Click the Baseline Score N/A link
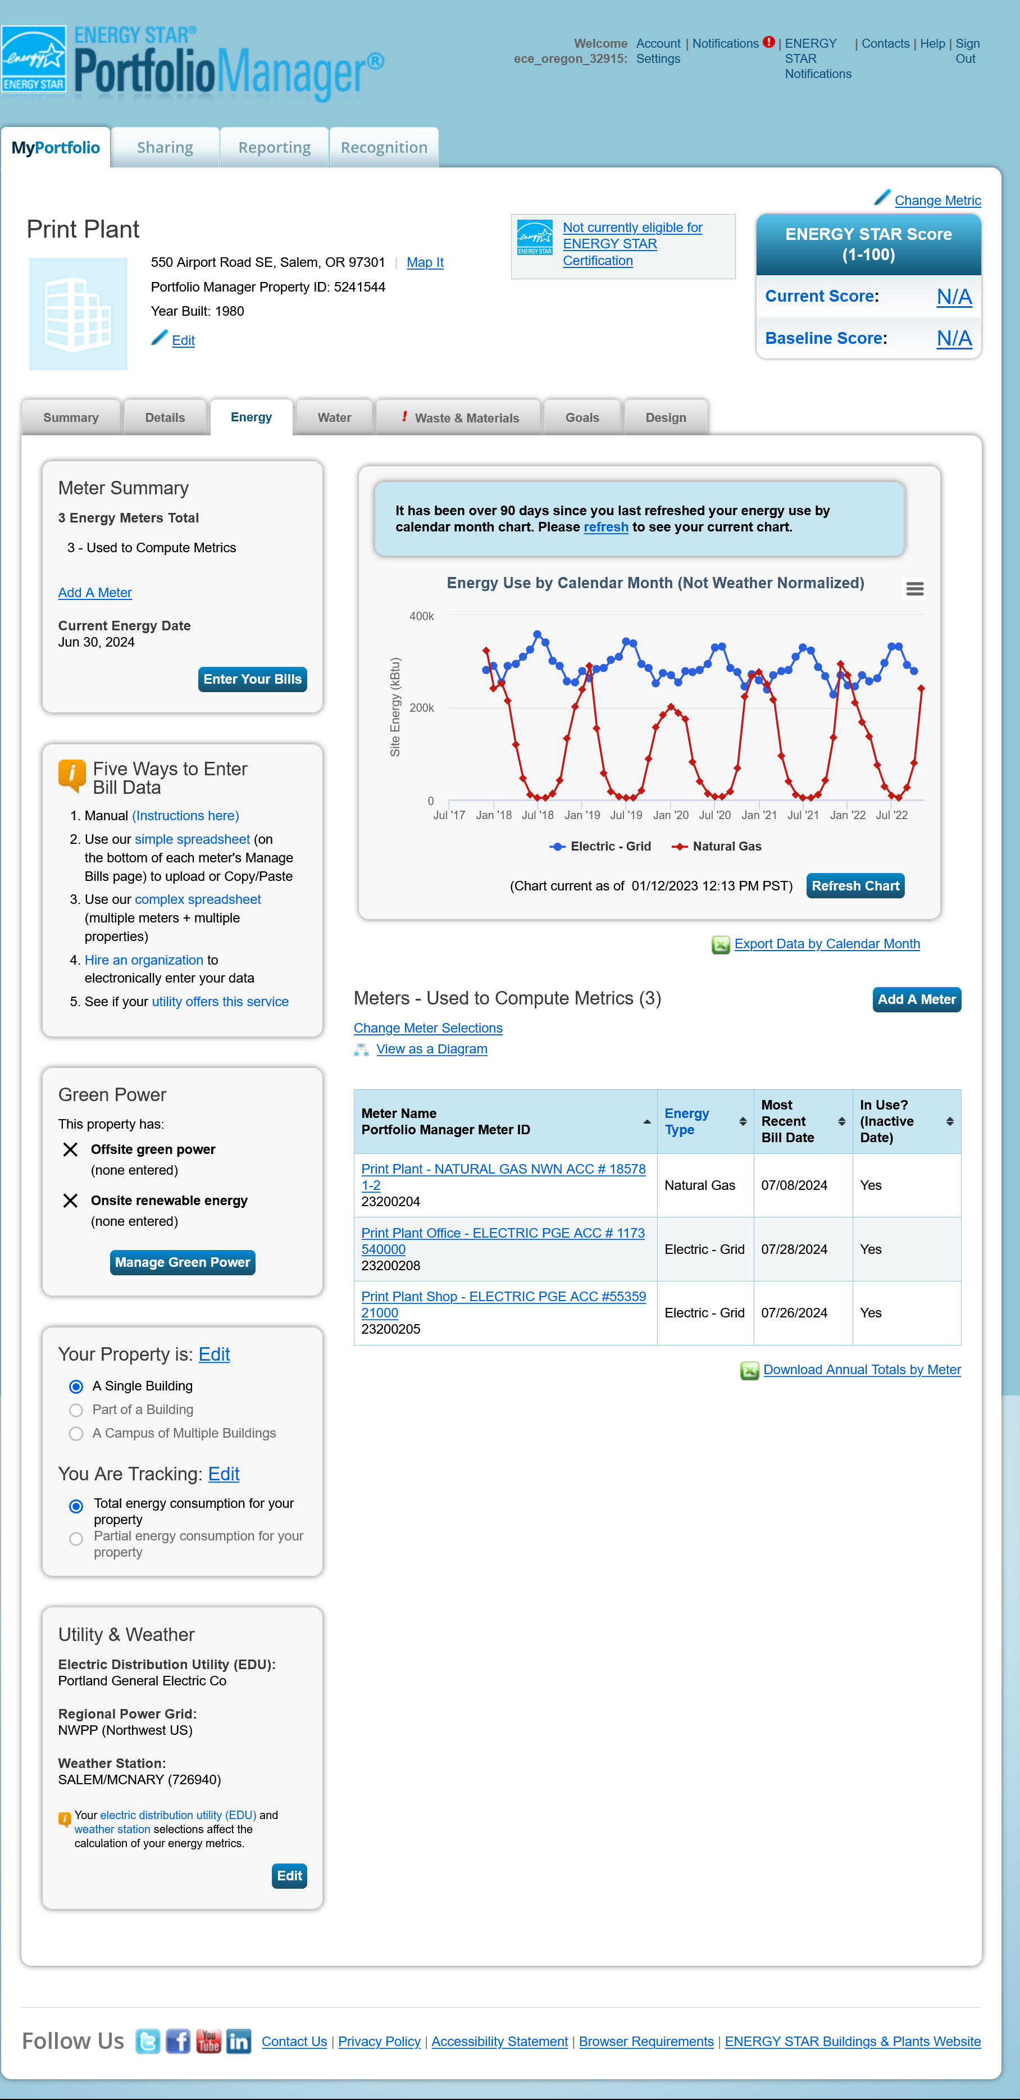1020x2100 pixels. click(x=954, y=338)
